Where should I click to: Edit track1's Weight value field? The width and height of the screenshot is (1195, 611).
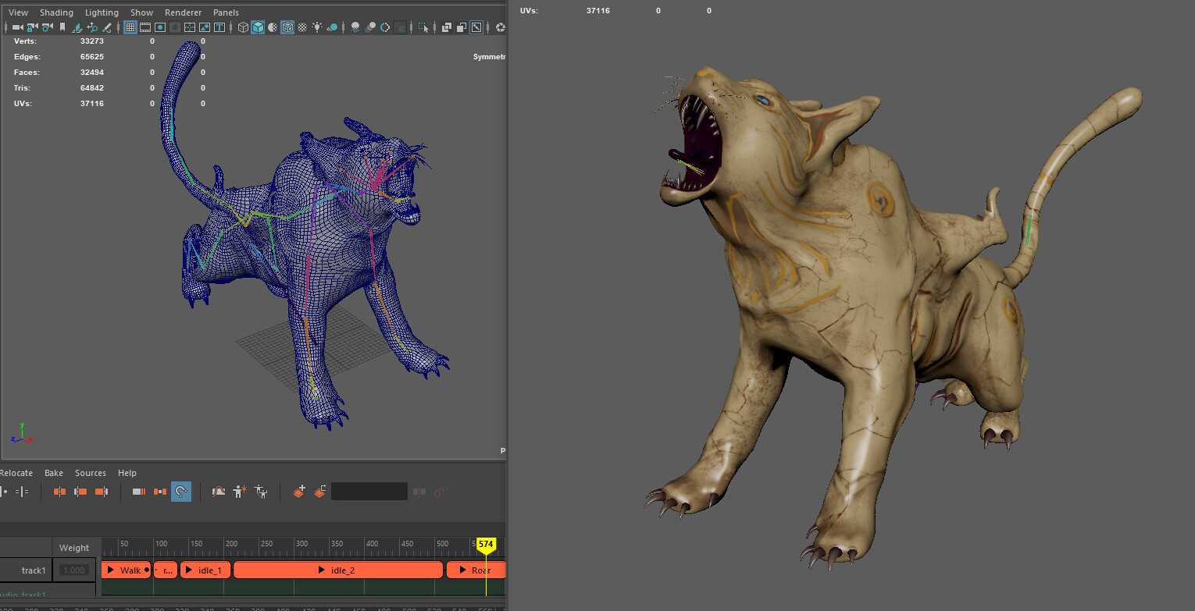pos(73,570)
